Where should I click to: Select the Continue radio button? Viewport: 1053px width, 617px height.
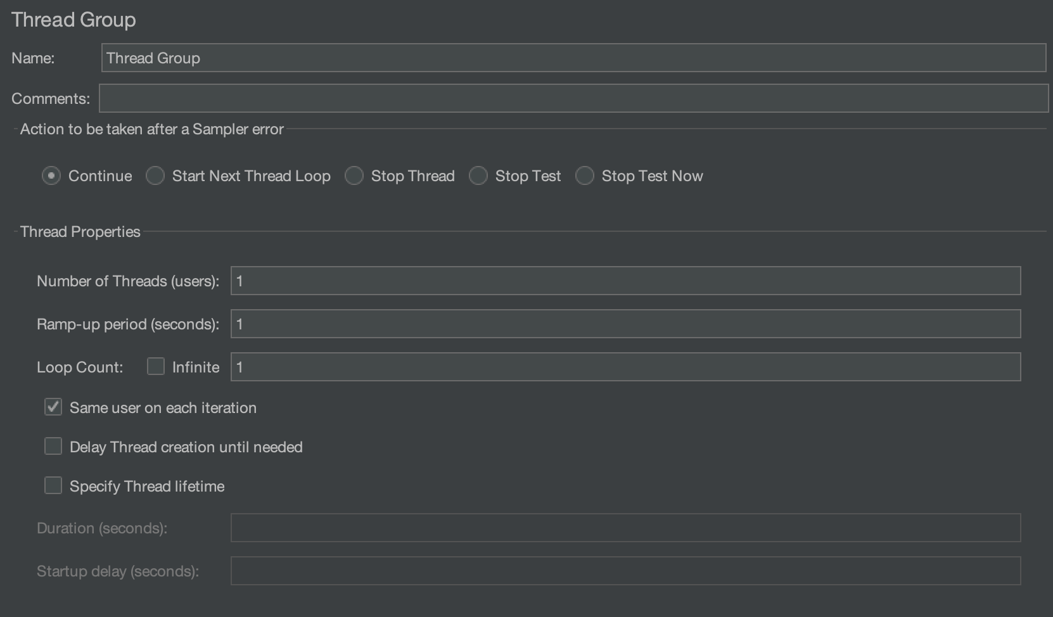(51, 175)
